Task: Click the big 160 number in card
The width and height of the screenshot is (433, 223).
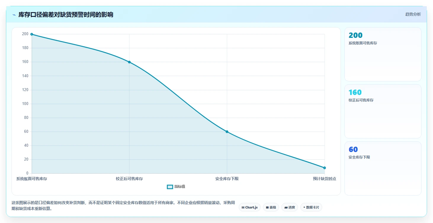Action: point(355,93)
